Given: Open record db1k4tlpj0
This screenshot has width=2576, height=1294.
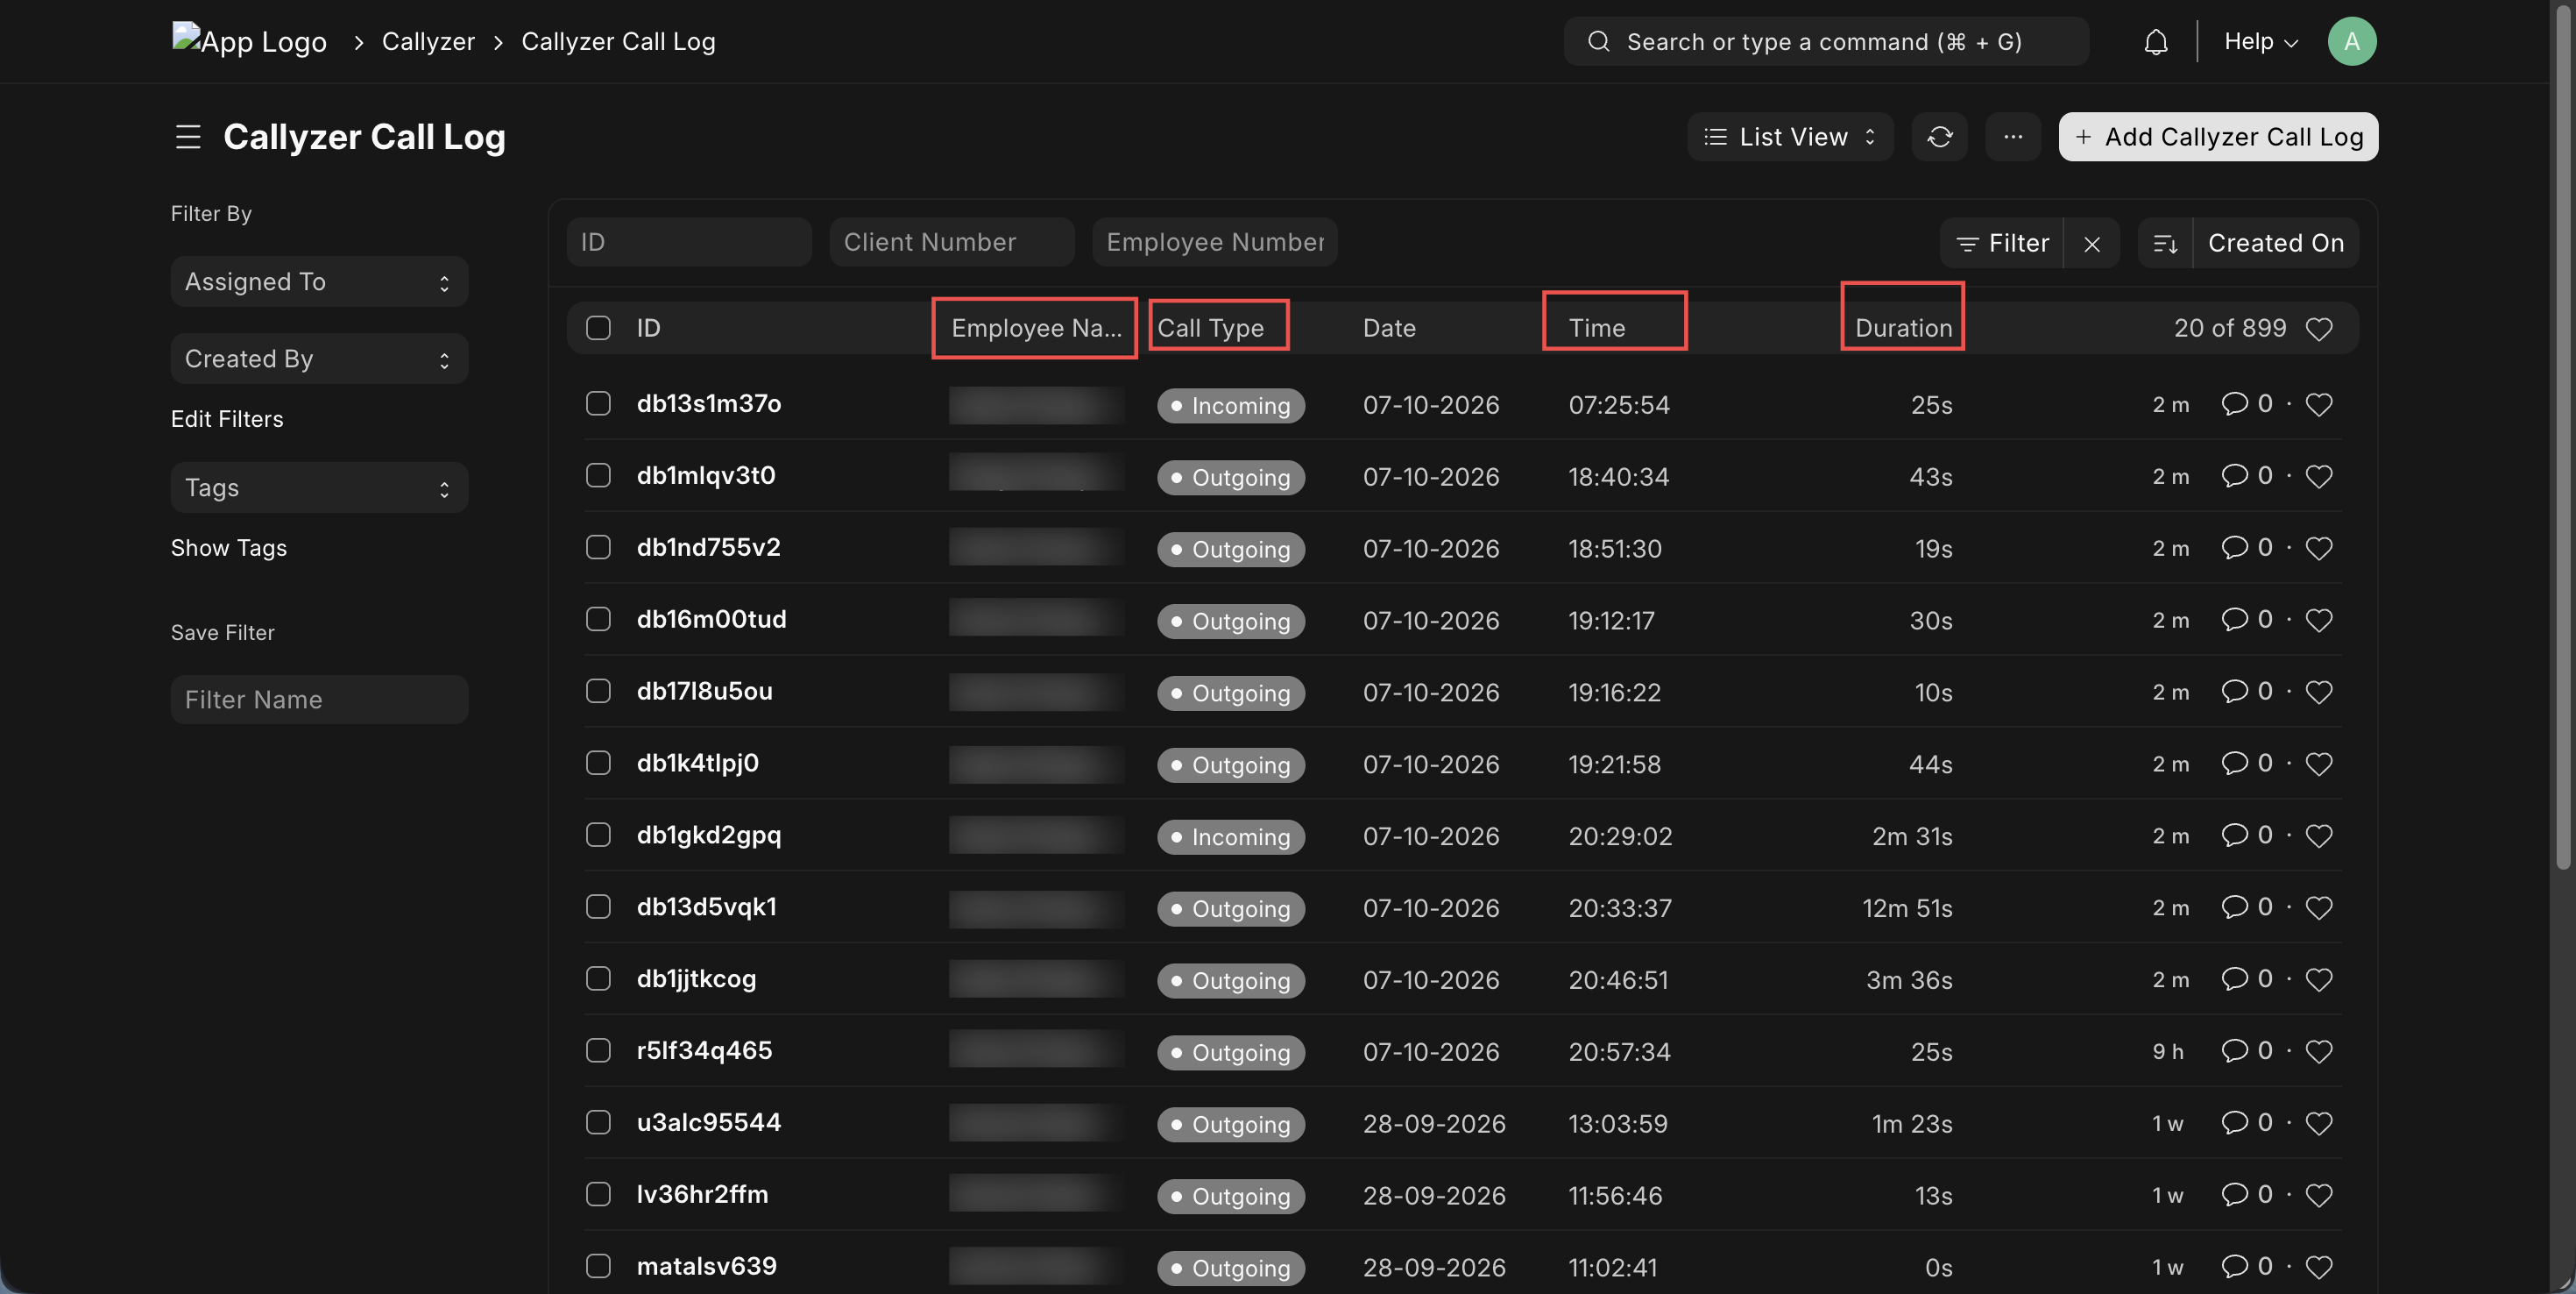Looking at the screenshot, I should (698, 764).
